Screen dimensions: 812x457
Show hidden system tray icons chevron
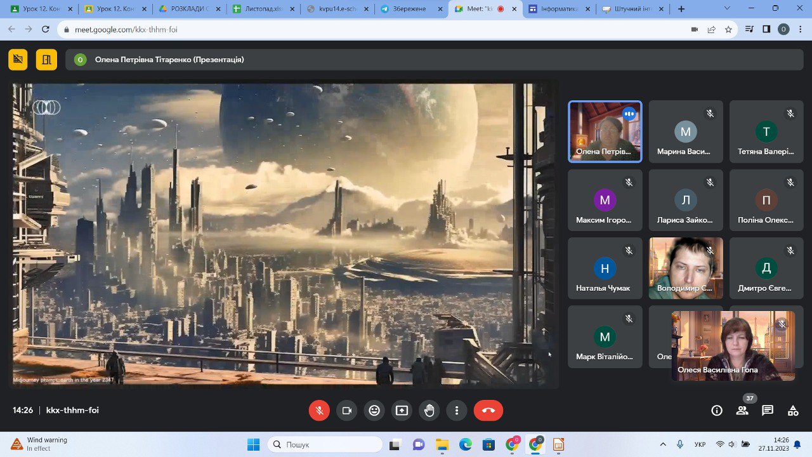pyautogui.click(x=664, y=444)
